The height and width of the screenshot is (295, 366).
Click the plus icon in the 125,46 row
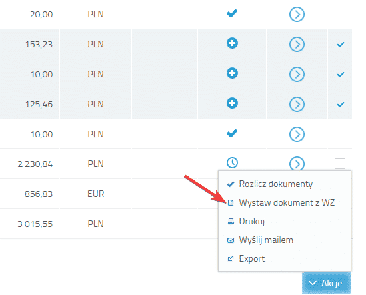tap(232, 103)
